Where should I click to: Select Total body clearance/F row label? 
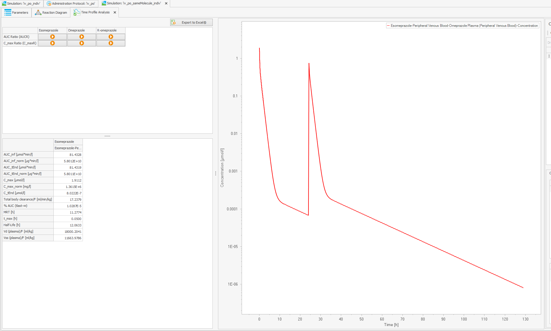point(28,199)
